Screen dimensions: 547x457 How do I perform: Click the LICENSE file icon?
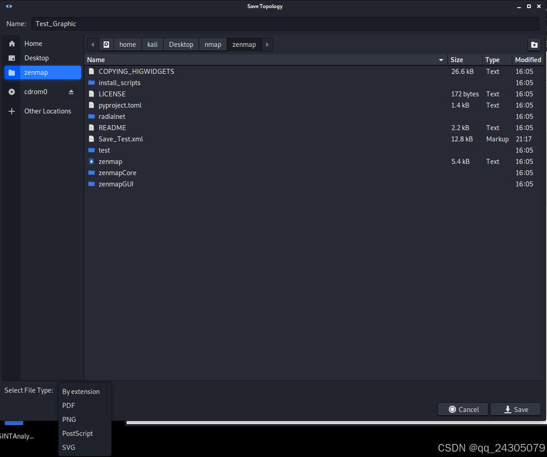[x=91, y=94]
